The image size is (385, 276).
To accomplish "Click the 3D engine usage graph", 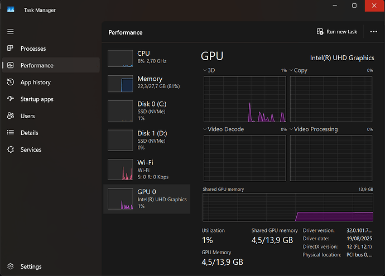I will click(245, 99).
